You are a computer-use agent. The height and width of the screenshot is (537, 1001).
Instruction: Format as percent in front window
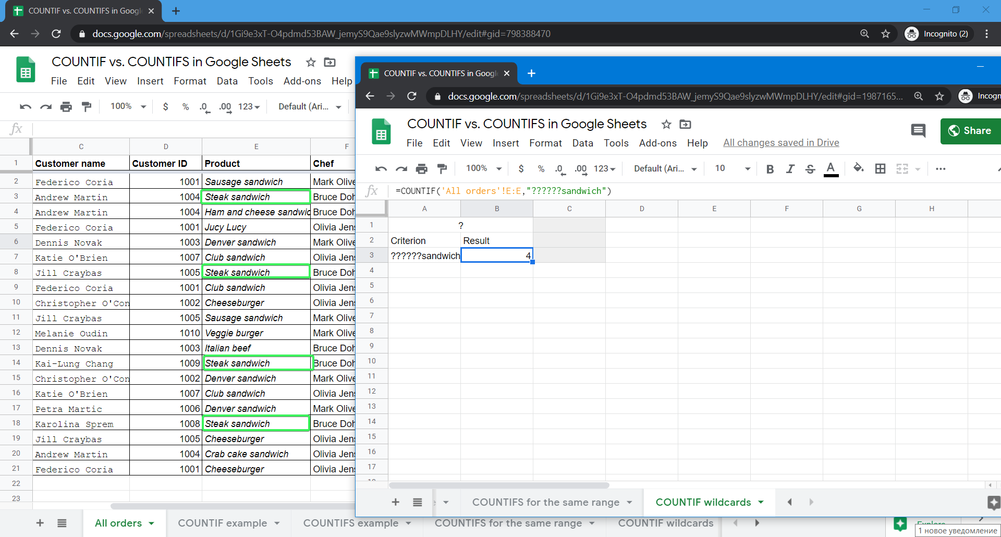pos(541,168)
